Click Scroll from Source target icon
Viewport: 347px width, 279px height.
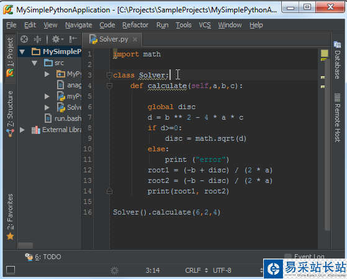click(x=24, y=39)
